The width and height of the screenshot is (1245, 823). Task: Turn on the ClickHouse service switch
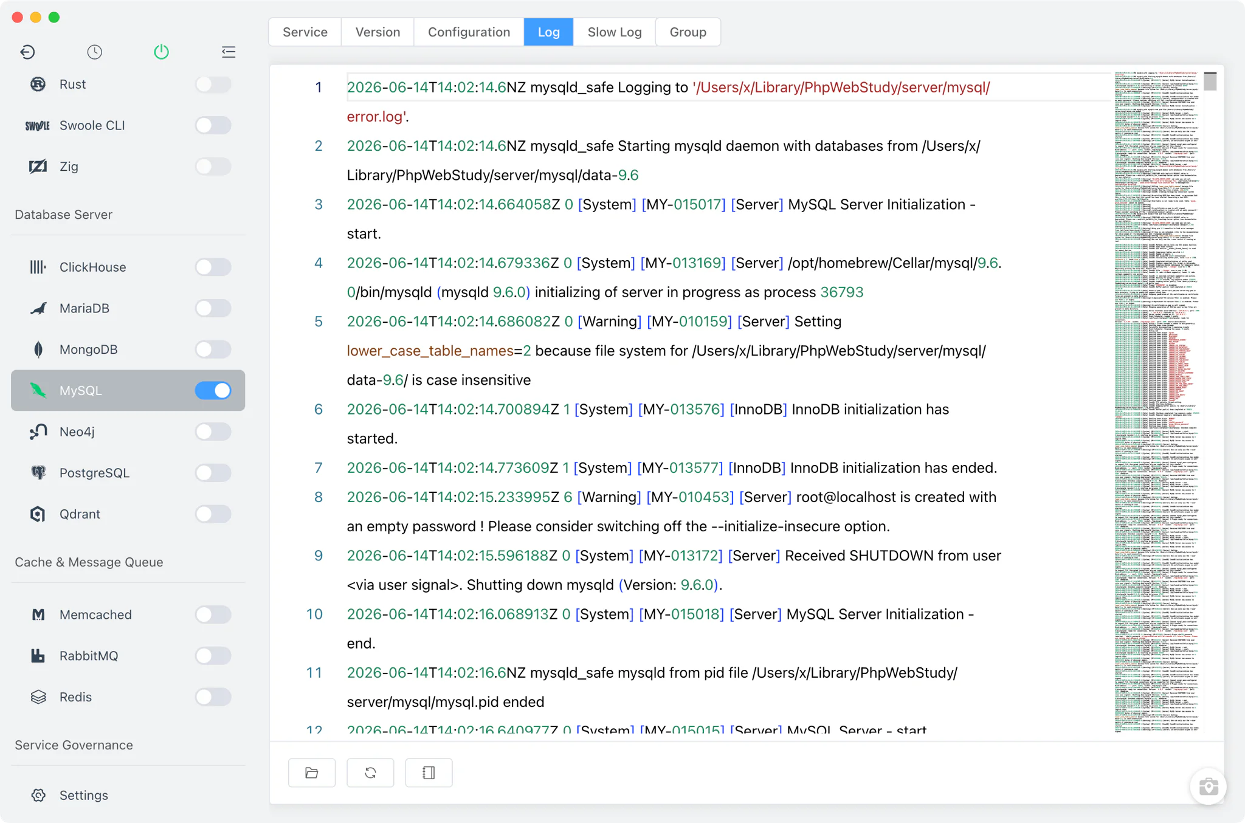tap(213, 267)
